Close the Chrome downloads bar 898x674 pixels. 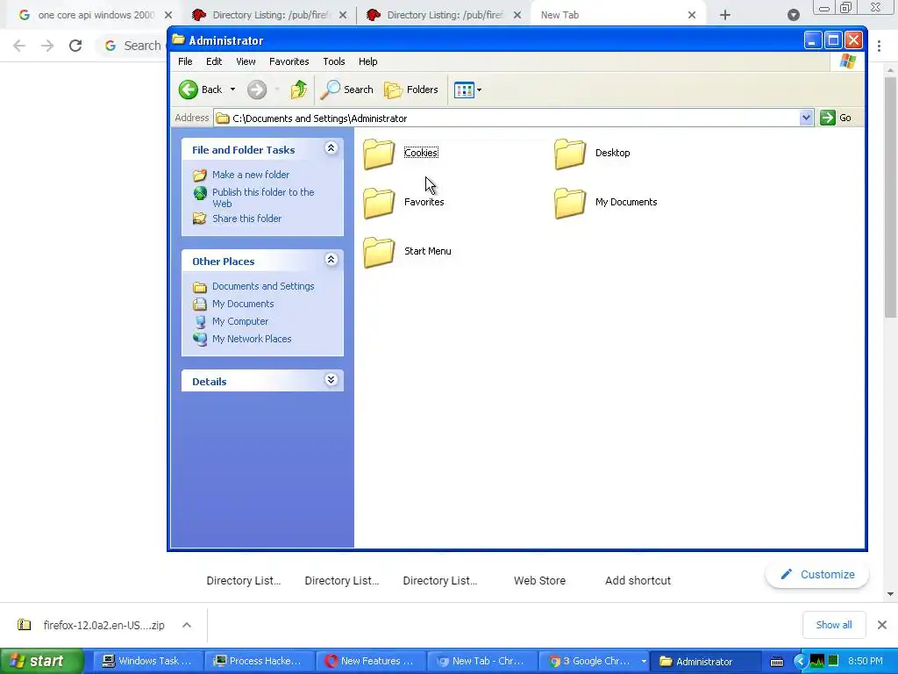pyautogui.click(x=882, y=625)
